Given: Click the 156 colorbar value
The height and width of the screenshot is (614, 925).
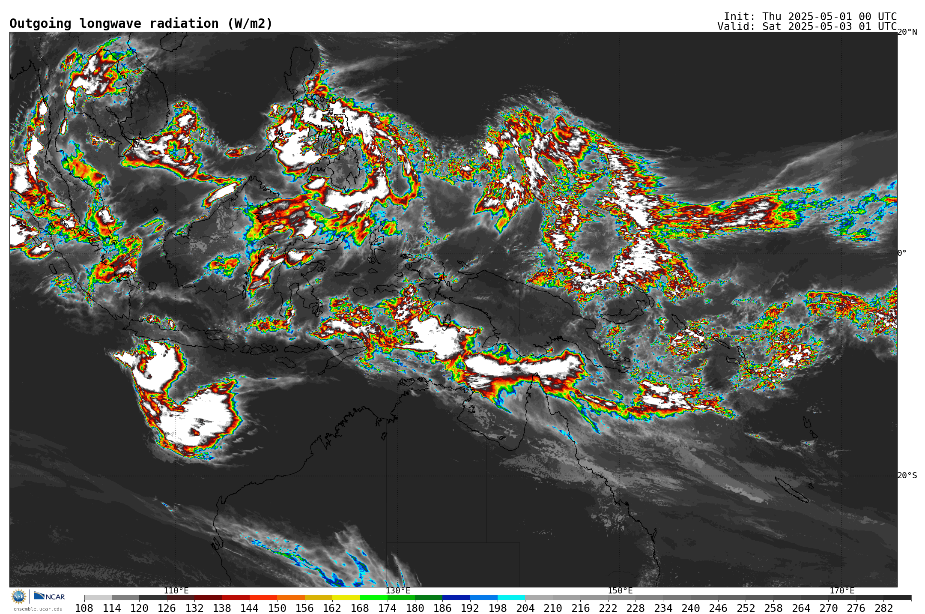Looking at the screenshot, I should click(x=304, y=608).
